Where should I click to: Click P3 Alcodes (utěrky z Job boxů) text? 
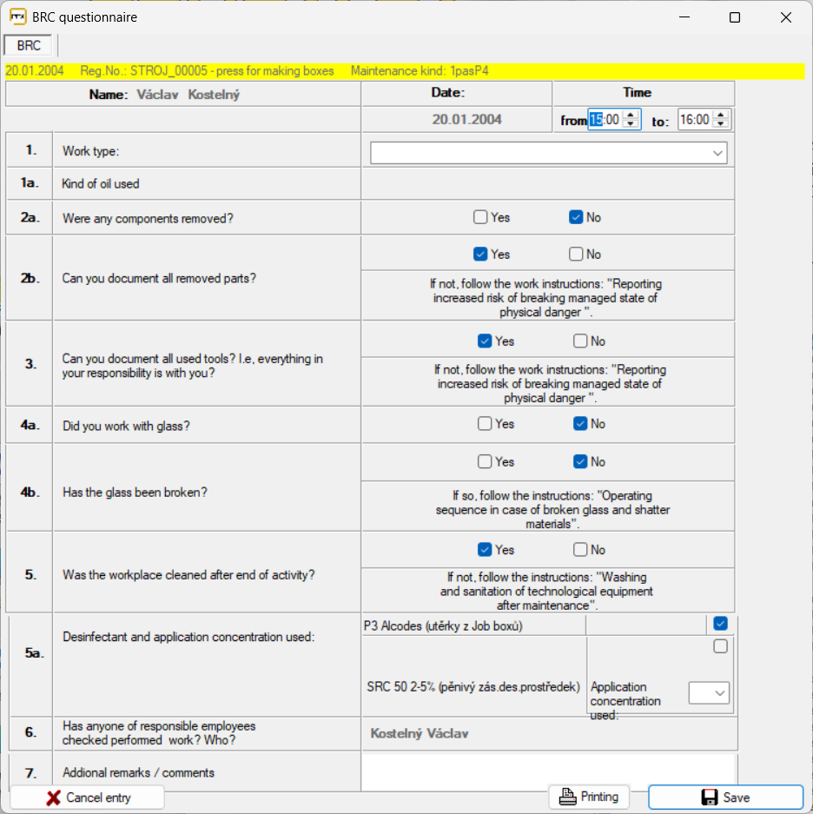(x=443, y=626)
